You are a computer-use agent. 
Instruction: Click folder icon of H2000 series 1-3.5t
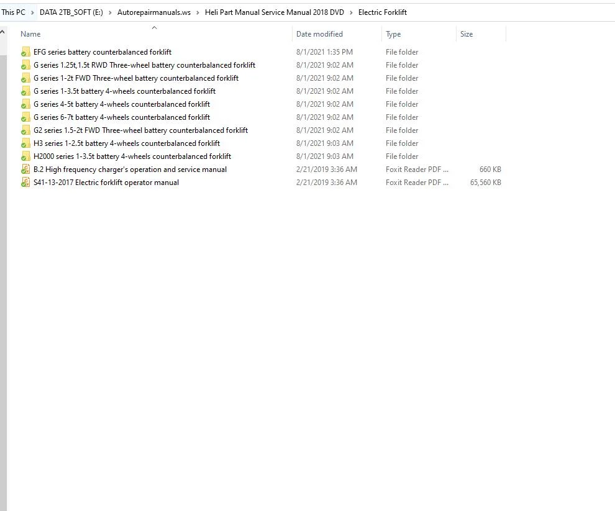pos(25,156)
